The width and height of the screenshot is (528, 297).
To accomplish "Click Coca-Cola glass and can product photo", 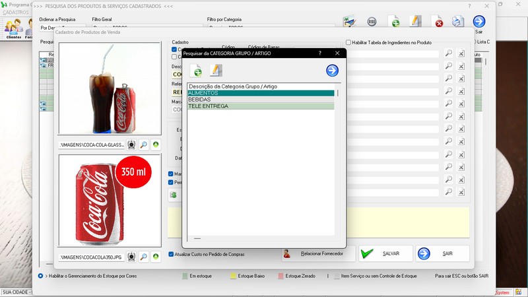I will (x=110, y=88).
